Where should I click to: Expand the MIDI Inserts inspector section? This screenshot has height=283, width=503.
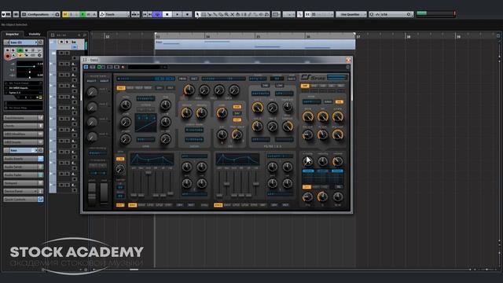point(24,142)
